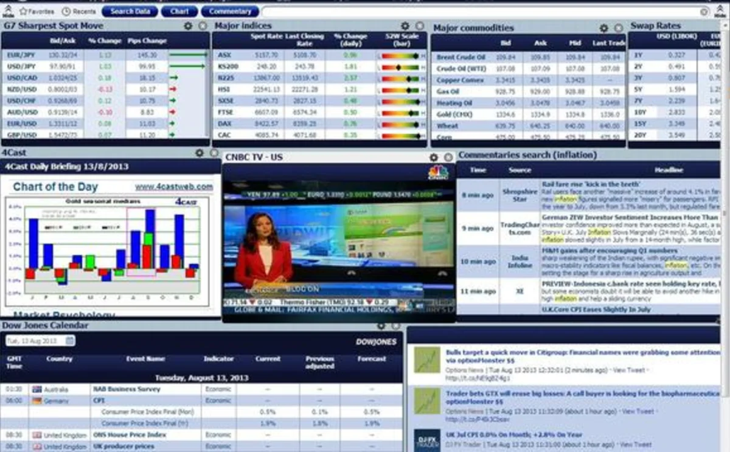Image resolution: width=730 pixels, height=452 pixels.
Task: Click the Favorites star icon
Action: (24, 11)
